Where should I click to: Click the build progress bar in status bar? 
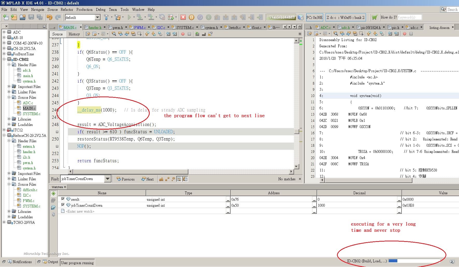(x=414, y=261)
